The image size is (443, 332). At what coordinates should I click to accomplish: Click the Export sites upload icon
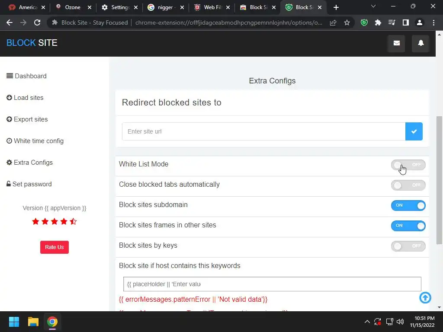[10, 119]
